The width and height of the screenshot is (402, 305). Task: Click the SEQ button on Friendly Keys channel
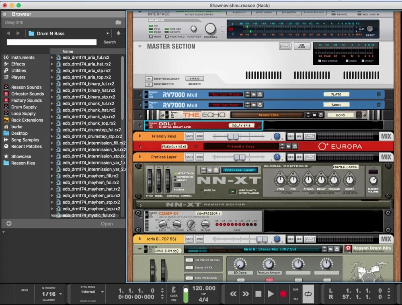[291, 136]
